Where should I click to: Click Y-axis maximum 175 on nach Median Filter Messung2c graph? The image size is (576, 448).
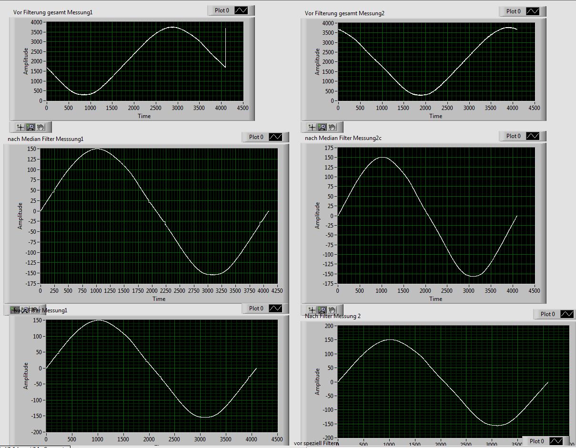(329, 149)
